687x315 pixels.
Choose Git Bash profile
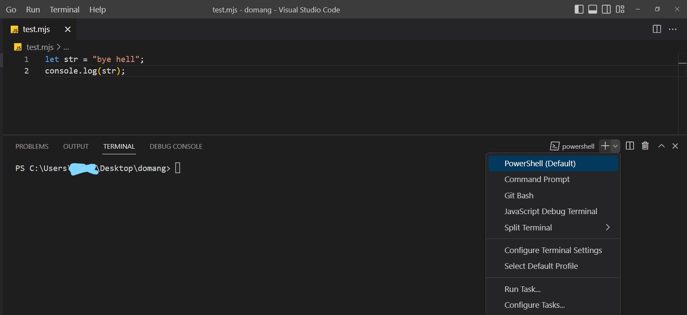tap(553, 195)
